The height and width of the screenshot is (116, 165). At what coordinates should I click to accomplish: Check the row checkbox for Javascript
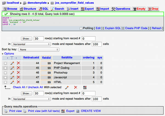(x=5, y=77)
